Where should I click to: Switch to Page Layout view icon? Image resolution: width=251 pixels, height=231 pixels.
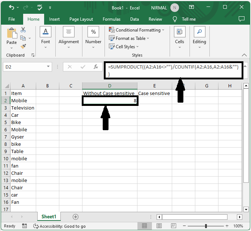159,226
